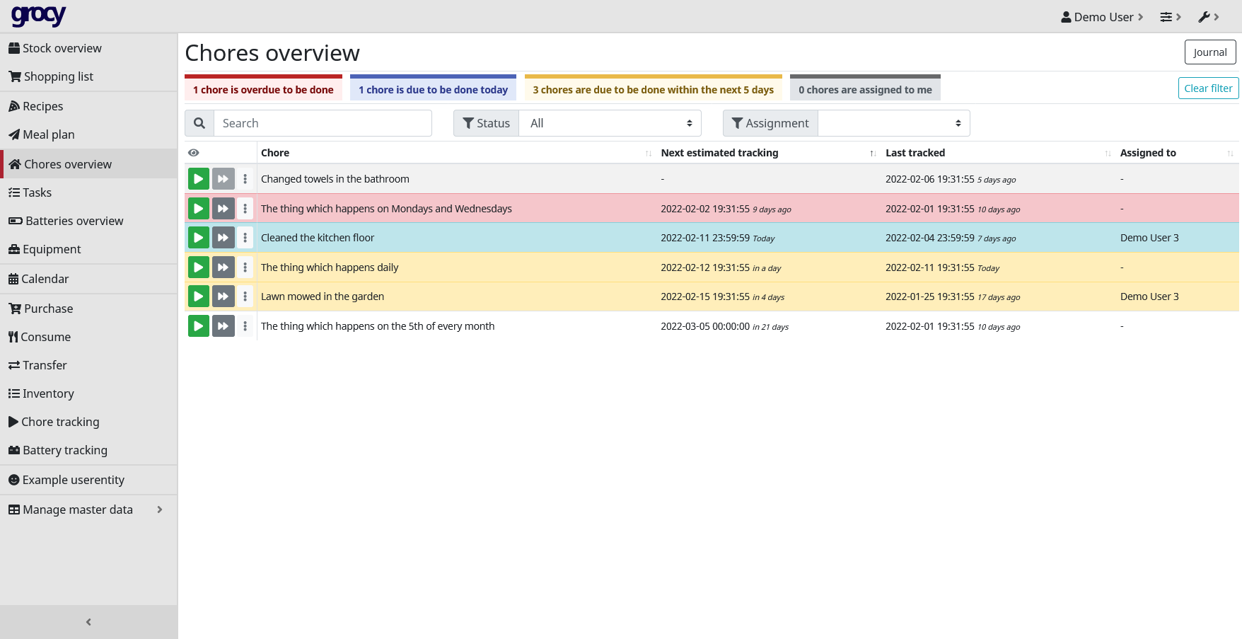Open the Assignment filter dropdown
1242x639 pixels.
893,123
